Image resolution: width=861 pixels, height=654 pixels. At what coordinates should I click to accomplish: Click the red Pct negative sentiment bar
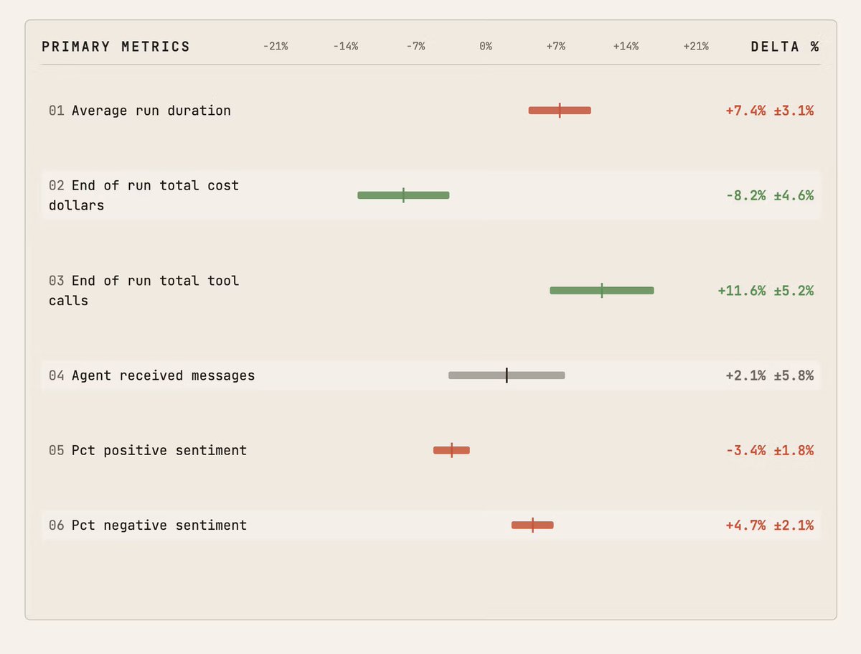532,525
